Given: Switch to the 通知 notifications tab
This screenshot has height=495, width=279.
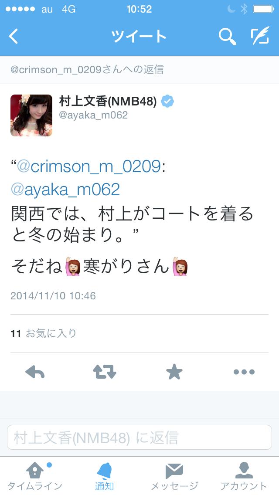Looking at the screenshot, I should [105, 476].
